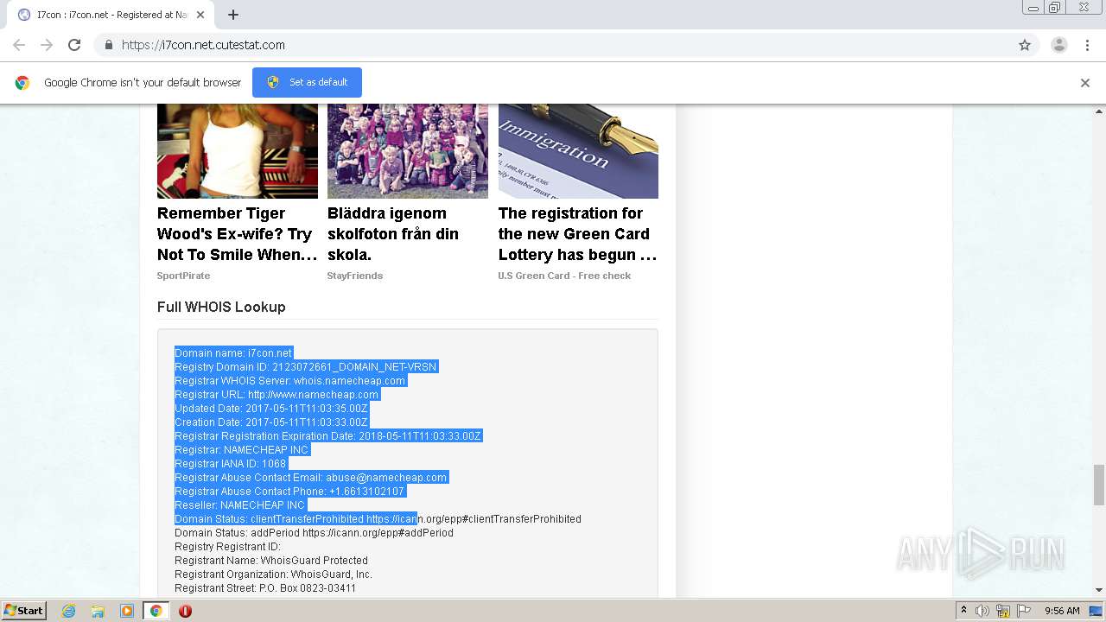Open the Chrome profile avatar

click(1059, 45)
